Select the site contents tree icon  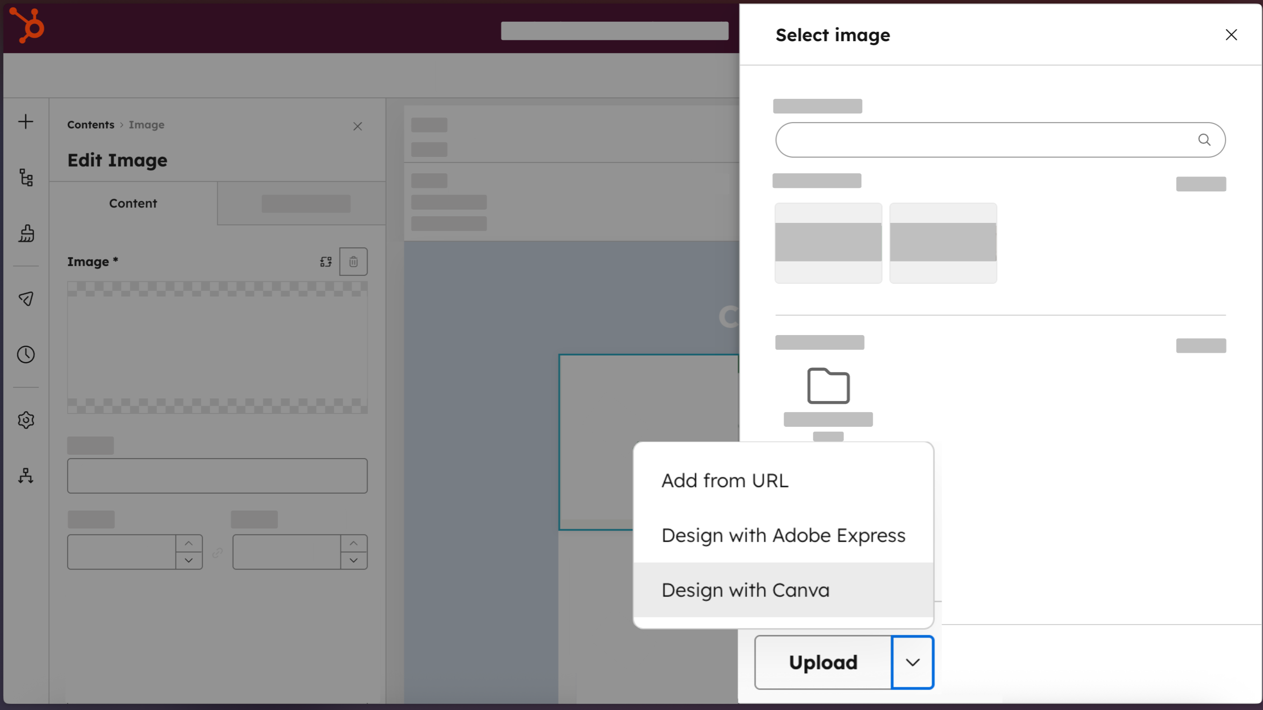(x=25, y=177)
